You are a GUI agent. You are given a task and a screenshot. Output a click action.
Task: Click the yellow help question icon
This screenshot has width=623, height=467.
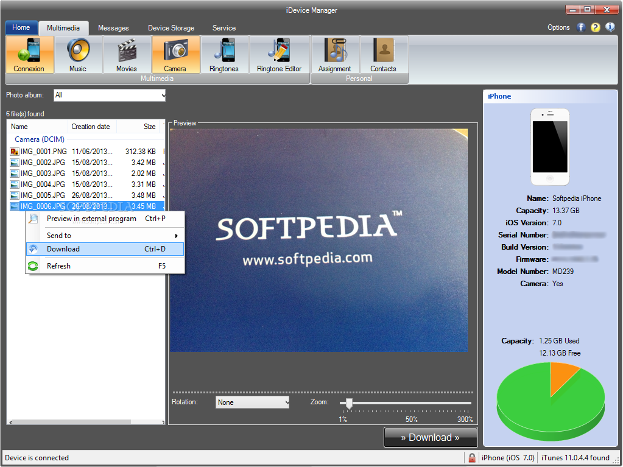pos(595,27)
